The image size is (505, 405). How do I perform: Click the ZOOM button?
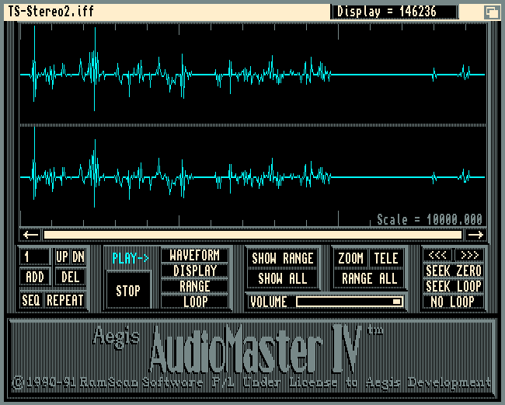coord(350,258)
